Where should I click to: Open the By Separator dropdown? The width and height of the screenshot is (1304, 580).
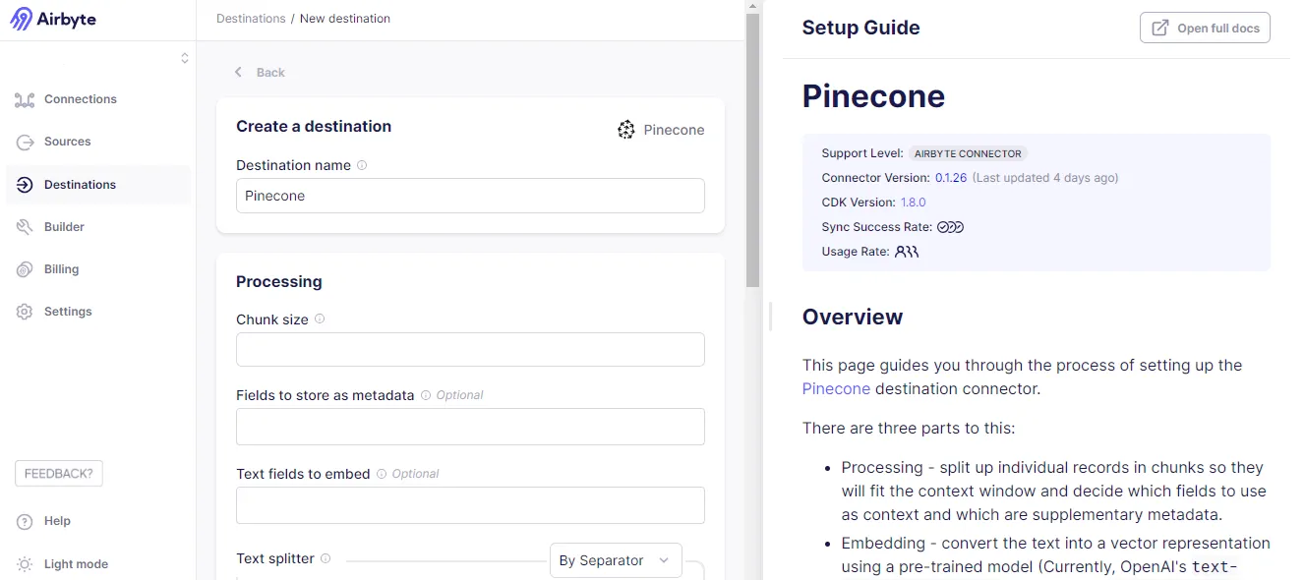click(616, 560)
